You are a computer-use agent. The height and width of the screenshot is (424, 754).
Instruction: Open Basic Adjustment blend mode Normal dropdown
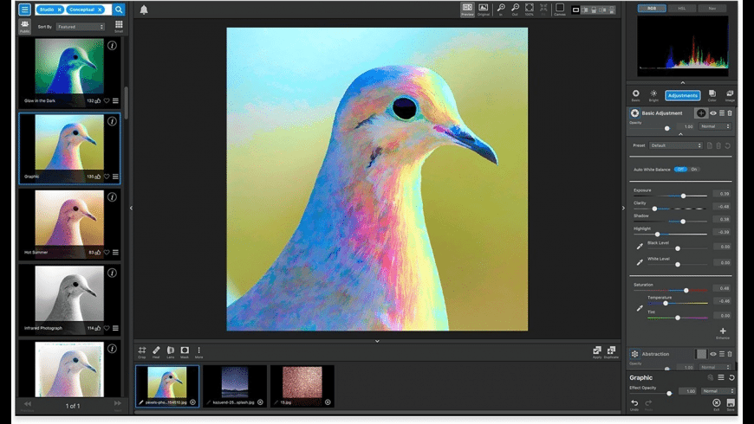tap(715, 127)
